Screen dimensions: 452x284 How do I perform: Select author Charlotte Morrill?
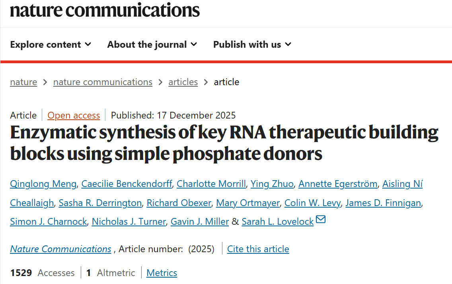211,184
